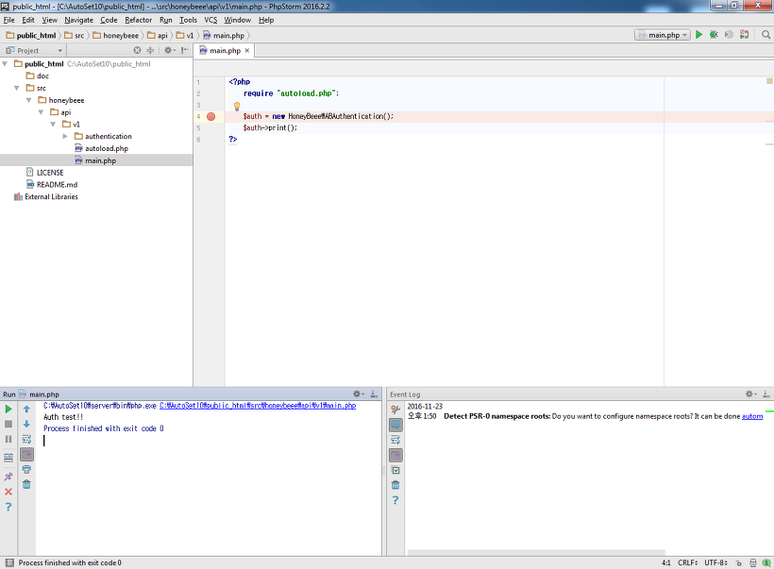774x569 pixels.
Task: Open Event Log help question mark
Action: pyautogui.click(x=395, y=500)
